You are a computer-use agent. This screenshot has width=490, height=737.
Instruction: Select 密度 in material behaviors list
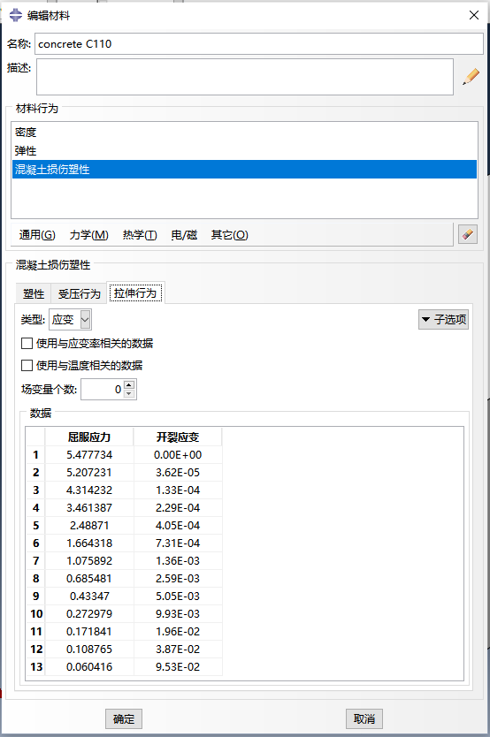(x=244, y=132)
